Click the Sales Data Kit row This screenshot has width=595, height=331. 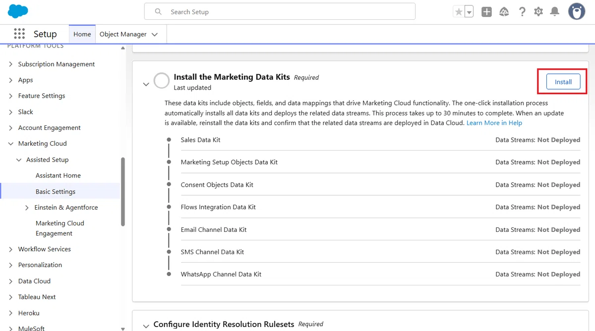(x=380, y=140)
